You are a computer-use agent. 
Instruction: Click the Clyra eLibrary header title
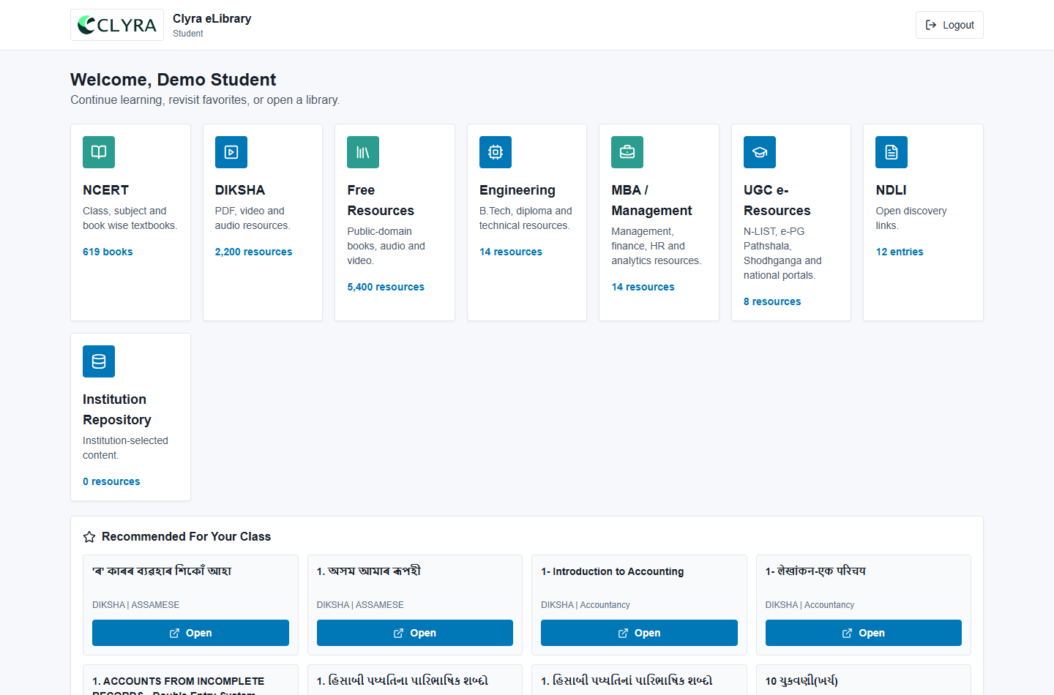point(212,19)
